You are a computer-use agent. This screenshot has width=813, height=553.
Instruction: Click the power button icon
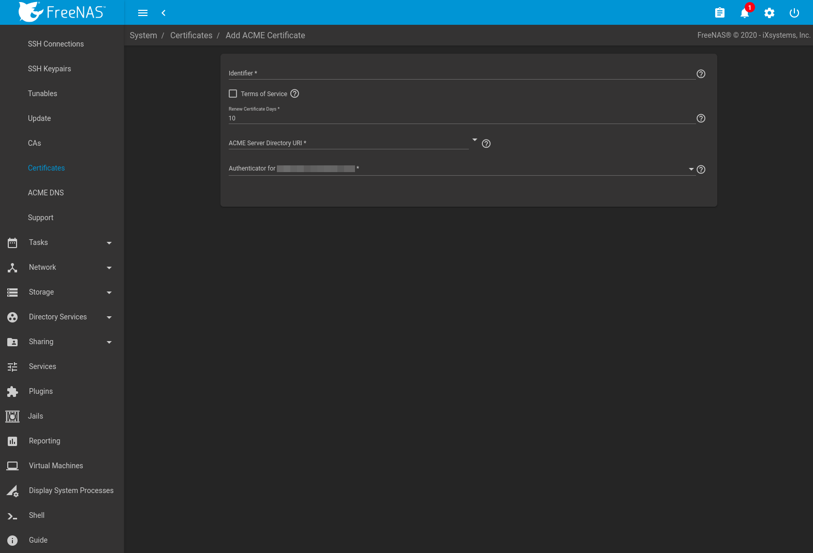click(794, 13)
